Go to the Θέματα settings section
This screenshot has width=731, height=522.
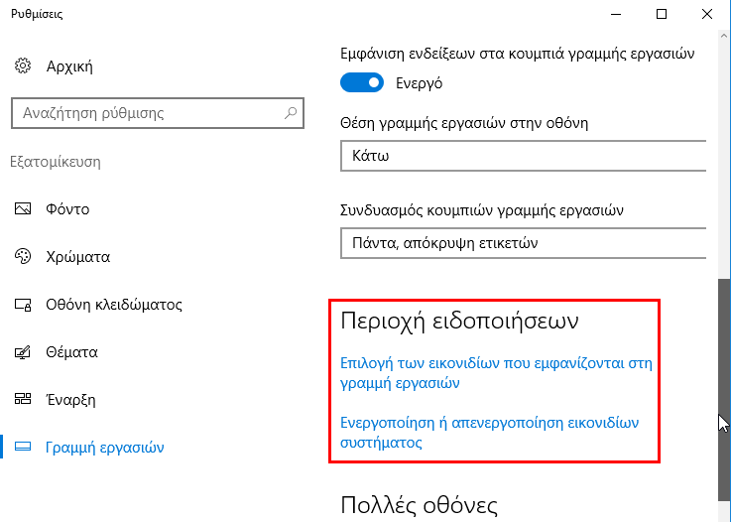(x=71, y=352)
